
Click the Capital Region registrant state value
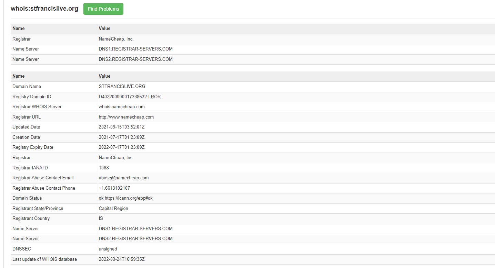pyautogui.click(x=113, y=209)
